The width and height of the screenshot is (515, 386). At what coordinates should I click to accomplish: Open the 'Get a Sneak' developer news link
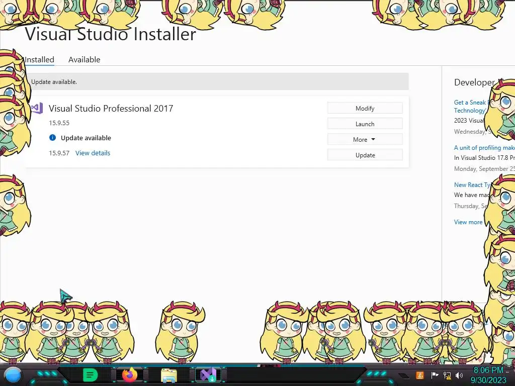(x=471, y=107)
